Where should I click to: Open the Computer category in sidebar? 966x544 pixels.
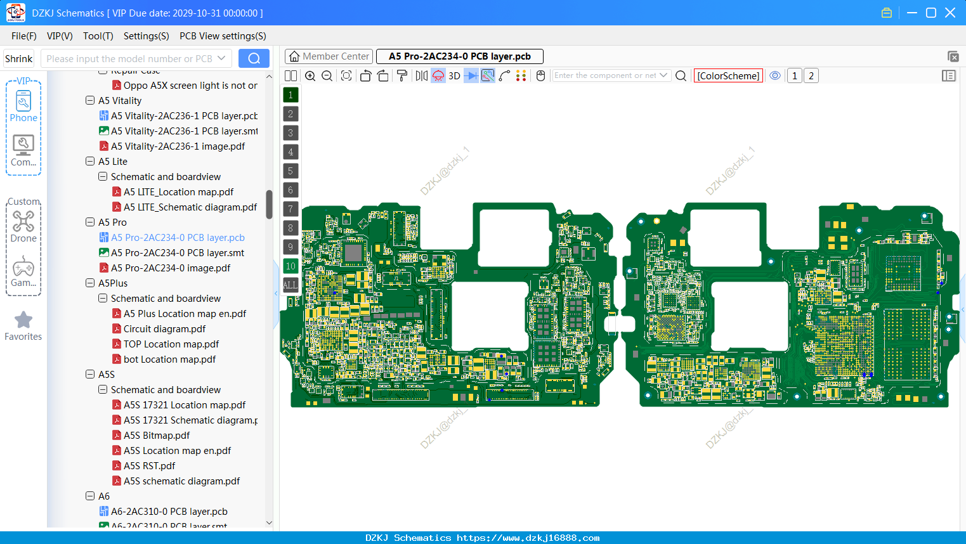(23, 151)
